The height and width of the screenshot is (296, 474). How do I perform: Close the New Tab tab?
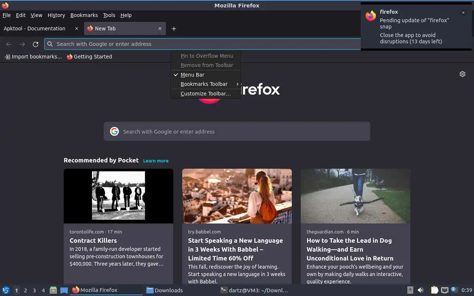160,28
